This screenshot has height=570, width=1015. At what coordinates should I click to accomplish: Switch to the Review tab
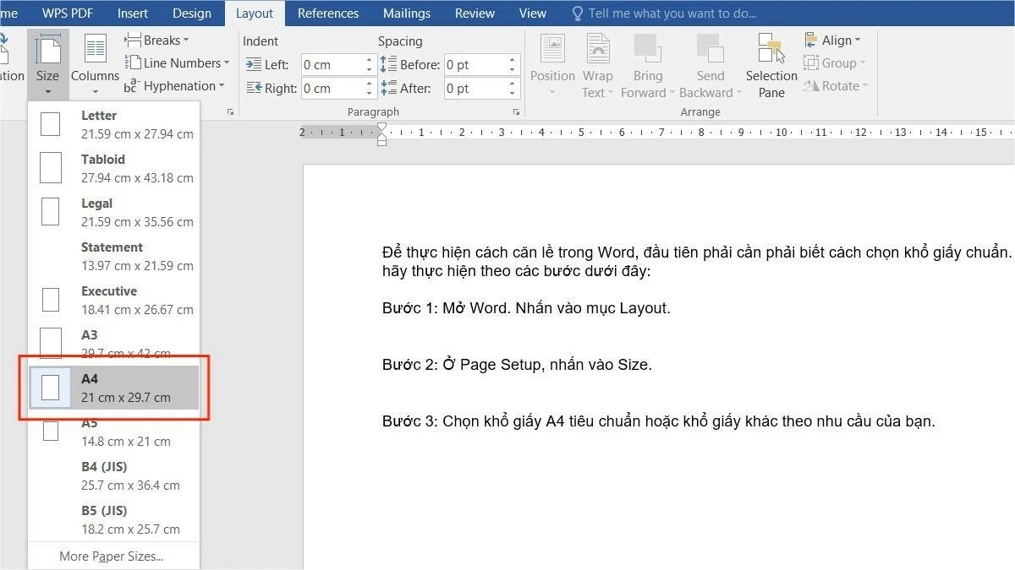click(x=474, y=13)
